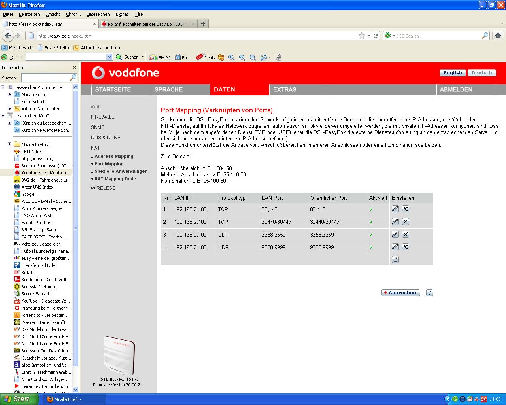Image resolution: width=506 pixels, height=405 pixels.
Task: Open NAT Mapping Table link
Action: point(115,179)
